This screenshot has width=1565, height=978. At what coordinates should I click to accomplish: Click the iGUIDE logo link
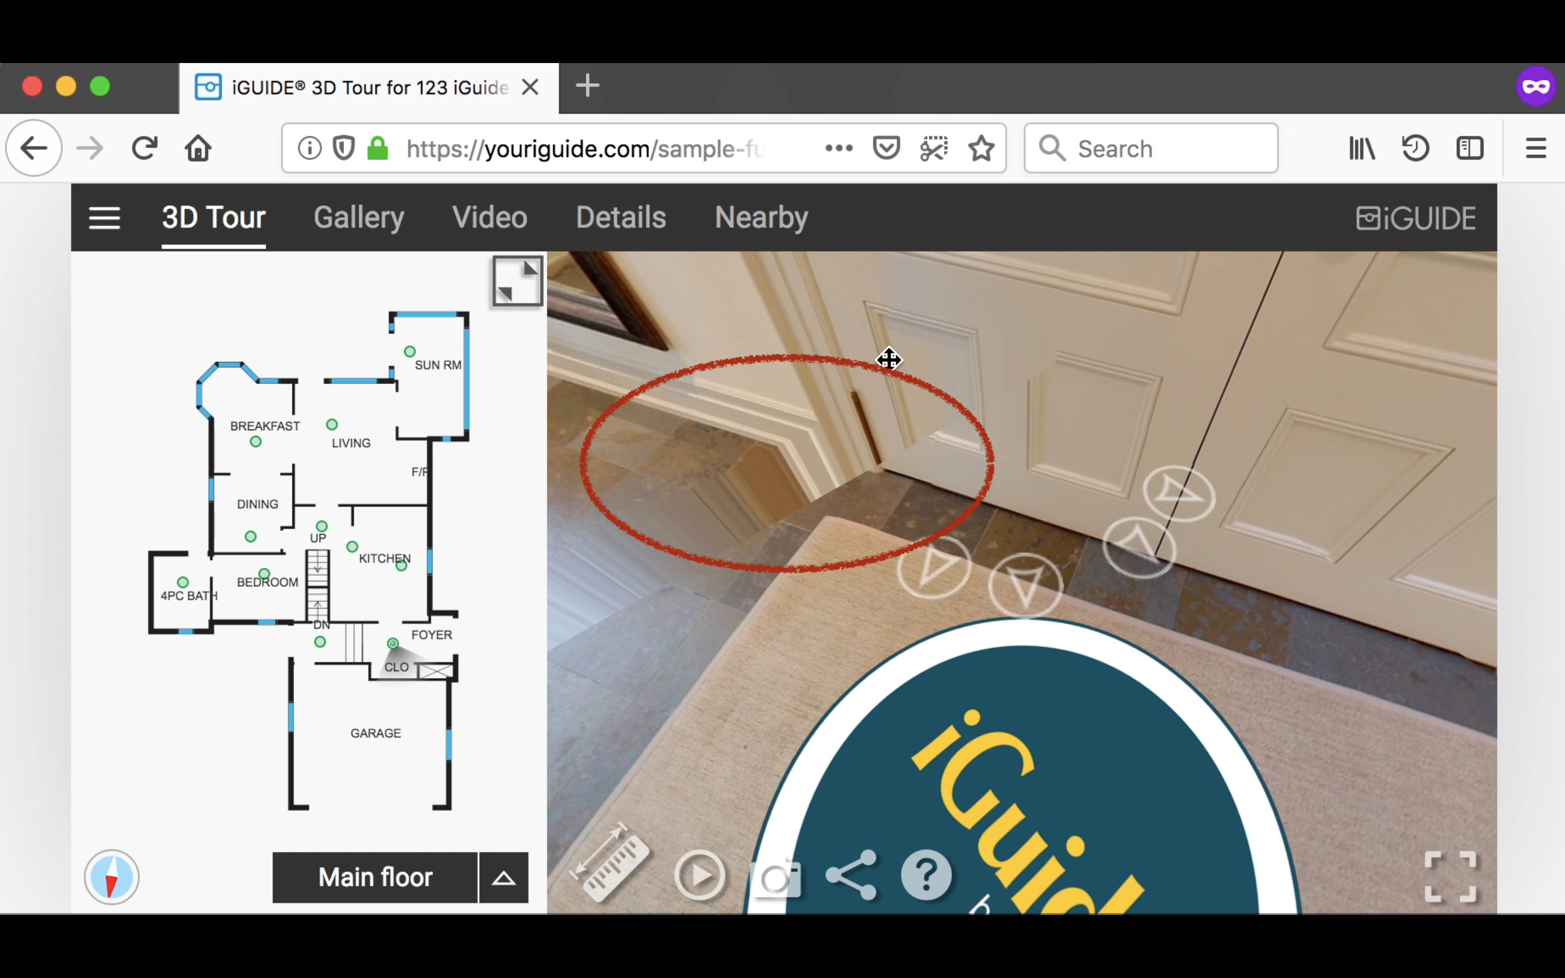1416,218
